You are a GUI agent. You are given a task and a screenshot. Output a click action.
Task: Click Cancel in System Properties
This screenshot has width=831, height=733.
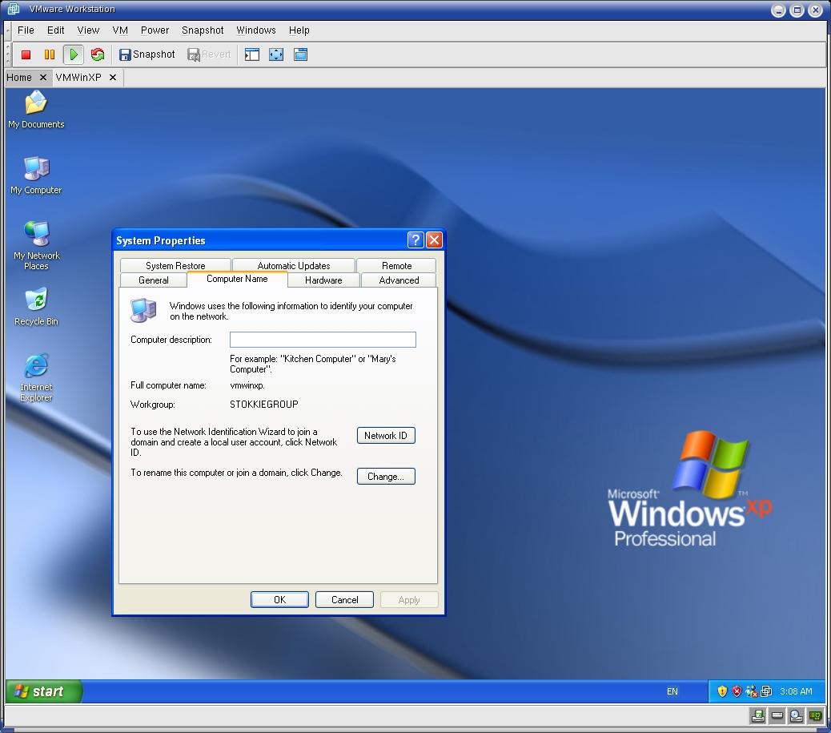344,600
